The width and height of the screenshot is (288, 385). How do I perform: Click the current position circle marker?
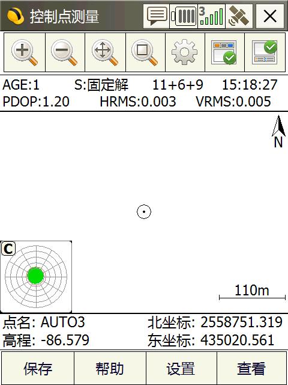[144, 212]
